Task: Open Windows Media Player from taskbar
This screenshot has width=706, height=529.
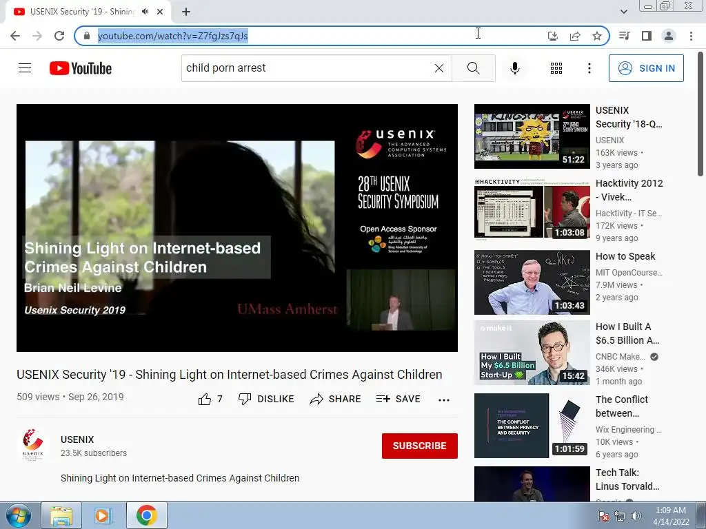Action: click(103, 515)
